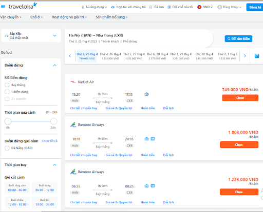This screenshot has height=212, width=263.
Task: Click Chọn for the 749.000 VND flight
Action: pos(240,98)
